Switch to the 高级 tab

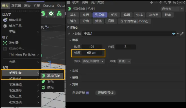point(111,21)
